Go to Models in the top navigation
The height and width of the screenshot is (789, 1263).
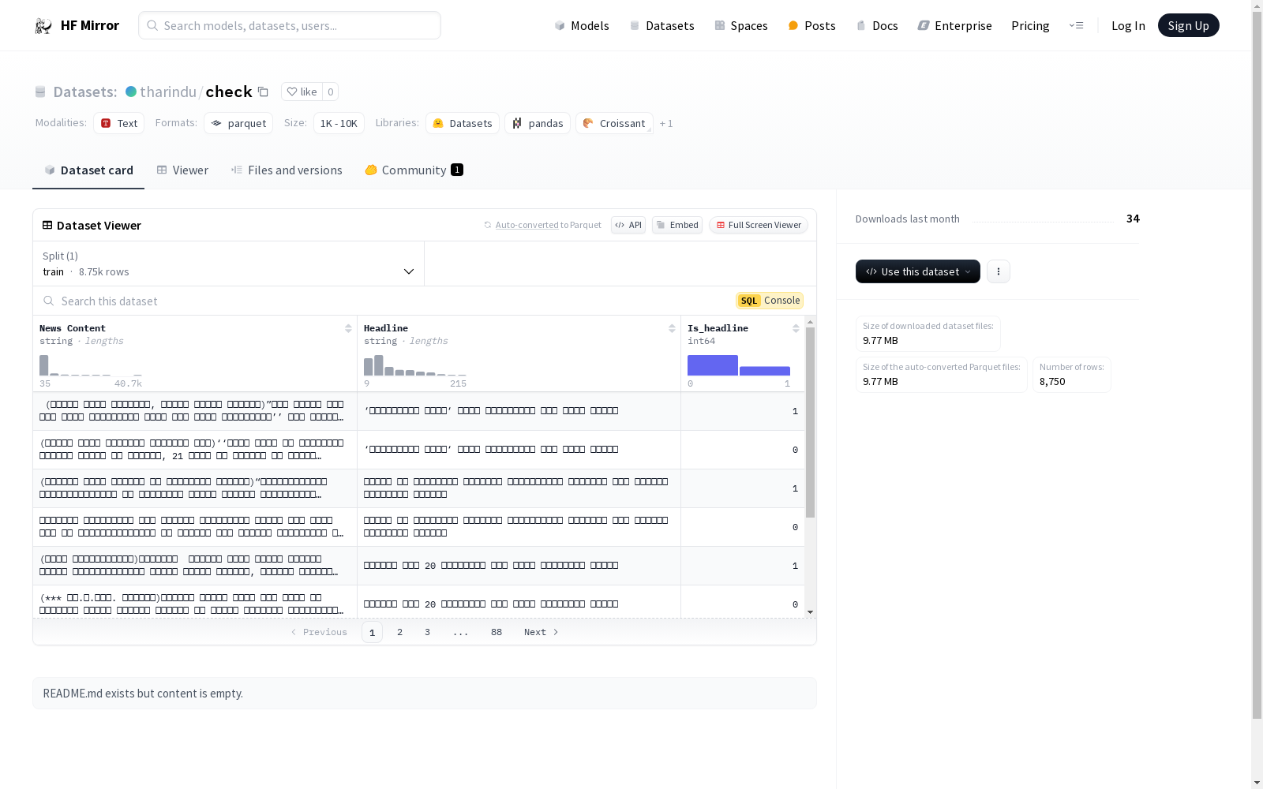pyautogui.click(x=582, y=25)
